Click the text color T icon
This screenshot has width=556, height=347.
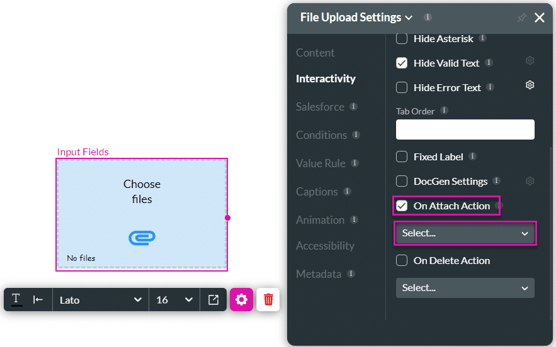(x=16, y=300)
